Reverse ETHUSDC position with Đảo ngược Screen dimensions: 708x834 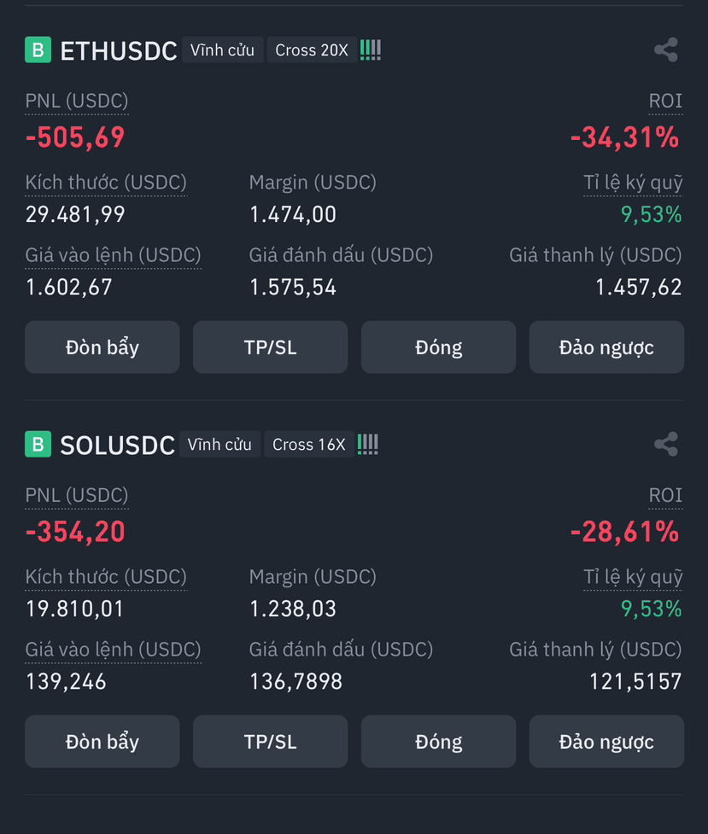point(606,347)
